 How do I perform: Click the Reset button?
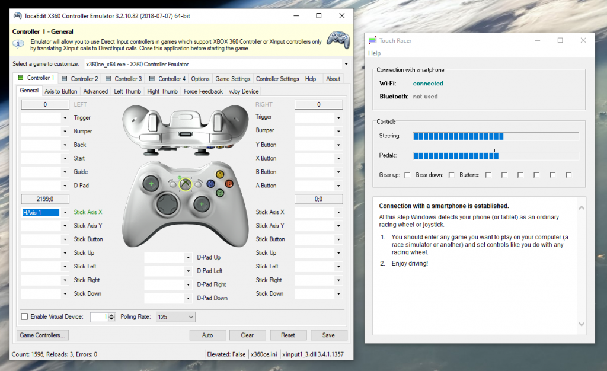[288, 335]
